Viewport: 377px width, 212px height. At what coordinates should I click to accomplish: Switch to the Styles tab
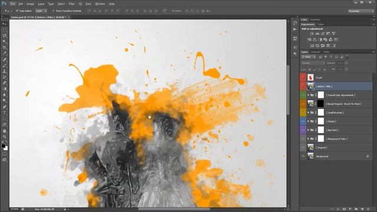click(x=320, y=24)
